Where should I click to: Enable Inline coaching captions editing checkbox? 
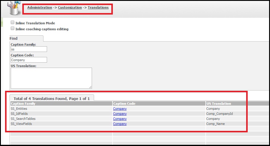pos(13,28)
